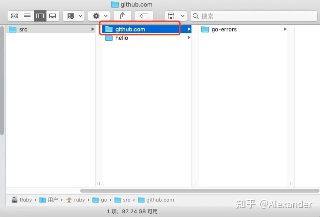Open the group-by arrangement dropdown
The width and height of the screenshot is (320, 217).
click(x=74, y=16)
